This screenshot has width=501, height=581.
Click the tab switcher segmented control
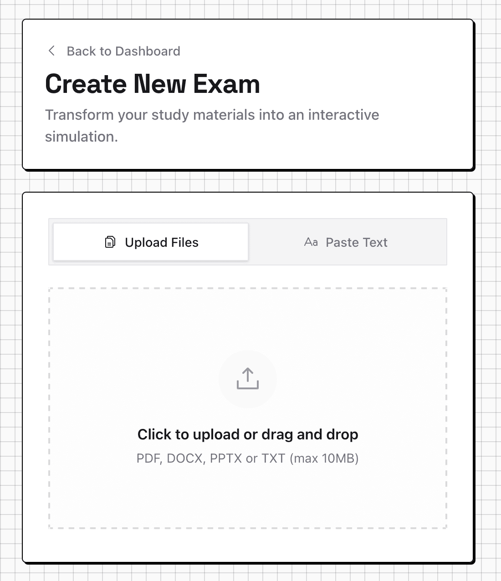[x=248, y=242]
